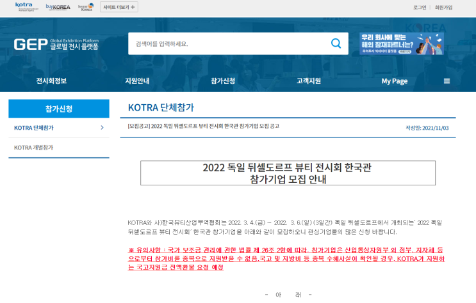Viewport: 476px width, 303px height.
Task: Click the KOTRA 단체참가 page heading
Action: (161, 107)
